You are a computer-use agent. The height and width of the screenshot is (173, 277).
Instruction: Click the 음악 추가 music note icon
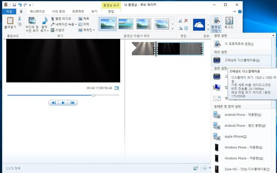[x=44, y=21]
